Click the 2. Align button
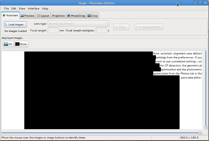209x141 pixels. [x=121, y=27]
